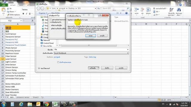This screenshot has height=107, width=191.
Task: Open Outlook from the taskbar
Action: pos(38,104)
